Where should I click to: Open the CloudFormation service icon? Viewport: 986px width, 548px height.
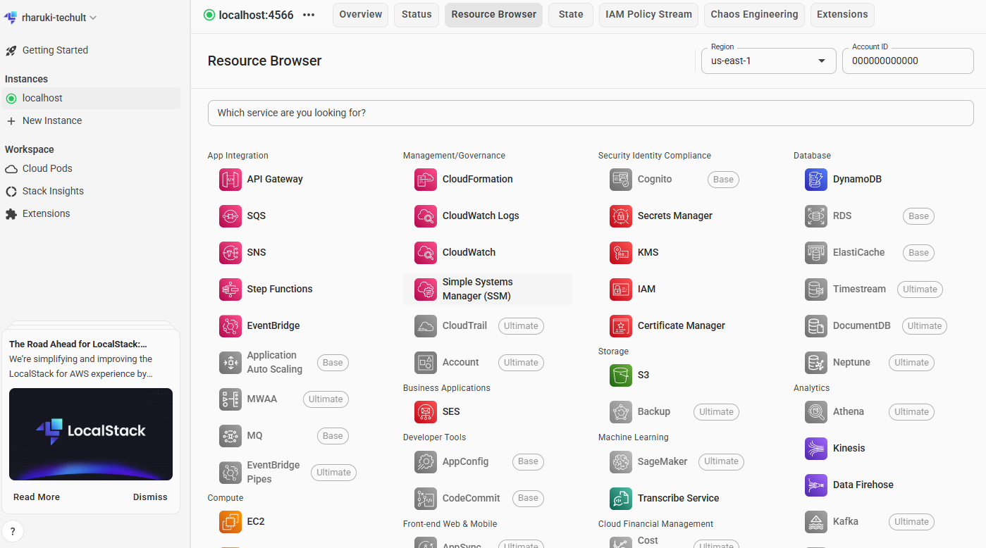pyautogui.click(x=426, y=180)
